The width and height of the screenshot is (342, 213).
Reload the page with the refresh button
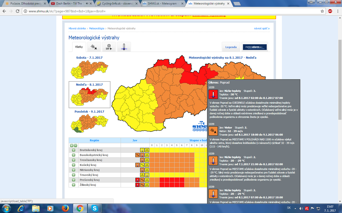(x=17, y=11)
